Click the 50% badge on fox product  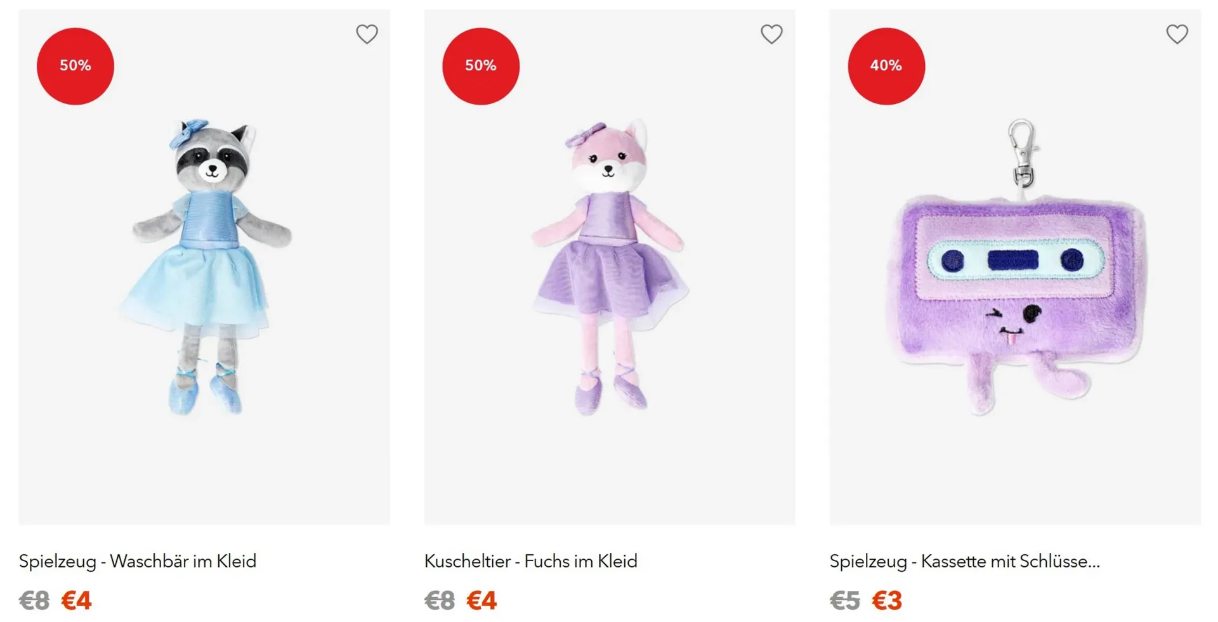coord(481,66)
